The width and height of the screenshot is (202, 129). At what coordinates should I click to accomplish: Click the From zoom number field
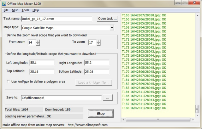32,42
